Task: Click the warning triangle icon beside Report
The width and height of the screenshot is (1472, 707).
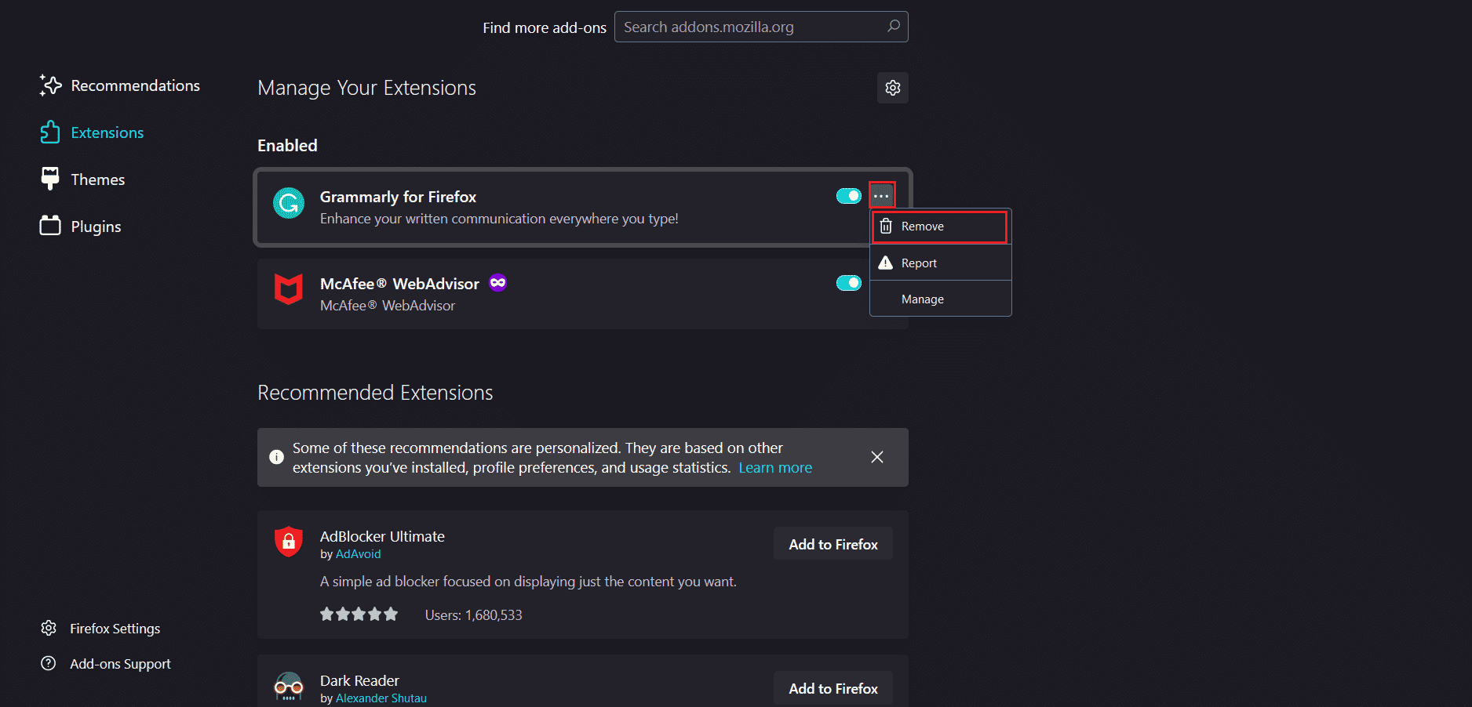Action: point(886,263)
